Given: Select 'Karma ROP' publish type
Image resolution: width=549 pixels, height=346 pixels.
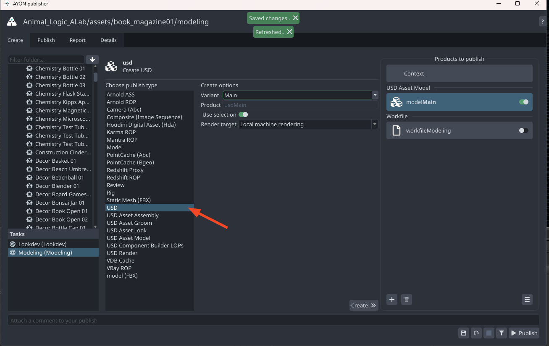Looking at the screenshot, I should point(150,132).
